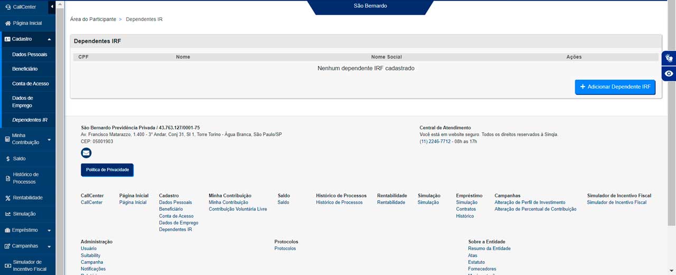Open footer link Simulador de Incentivo Fiscal

coord(617,202)
